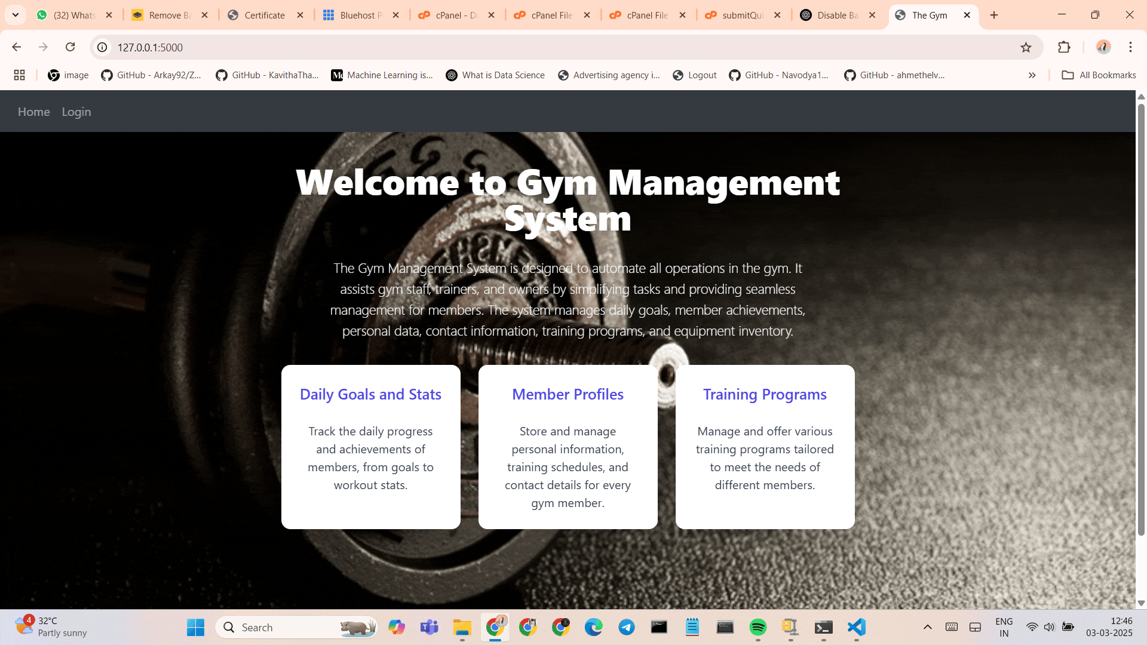The height and width of the screenshot is (645, 1147).
Task: Bookmark this page with star icon
Action: 1026,47
